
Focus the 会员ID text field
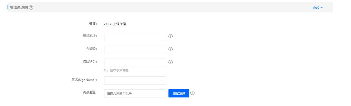pos(135,50)
